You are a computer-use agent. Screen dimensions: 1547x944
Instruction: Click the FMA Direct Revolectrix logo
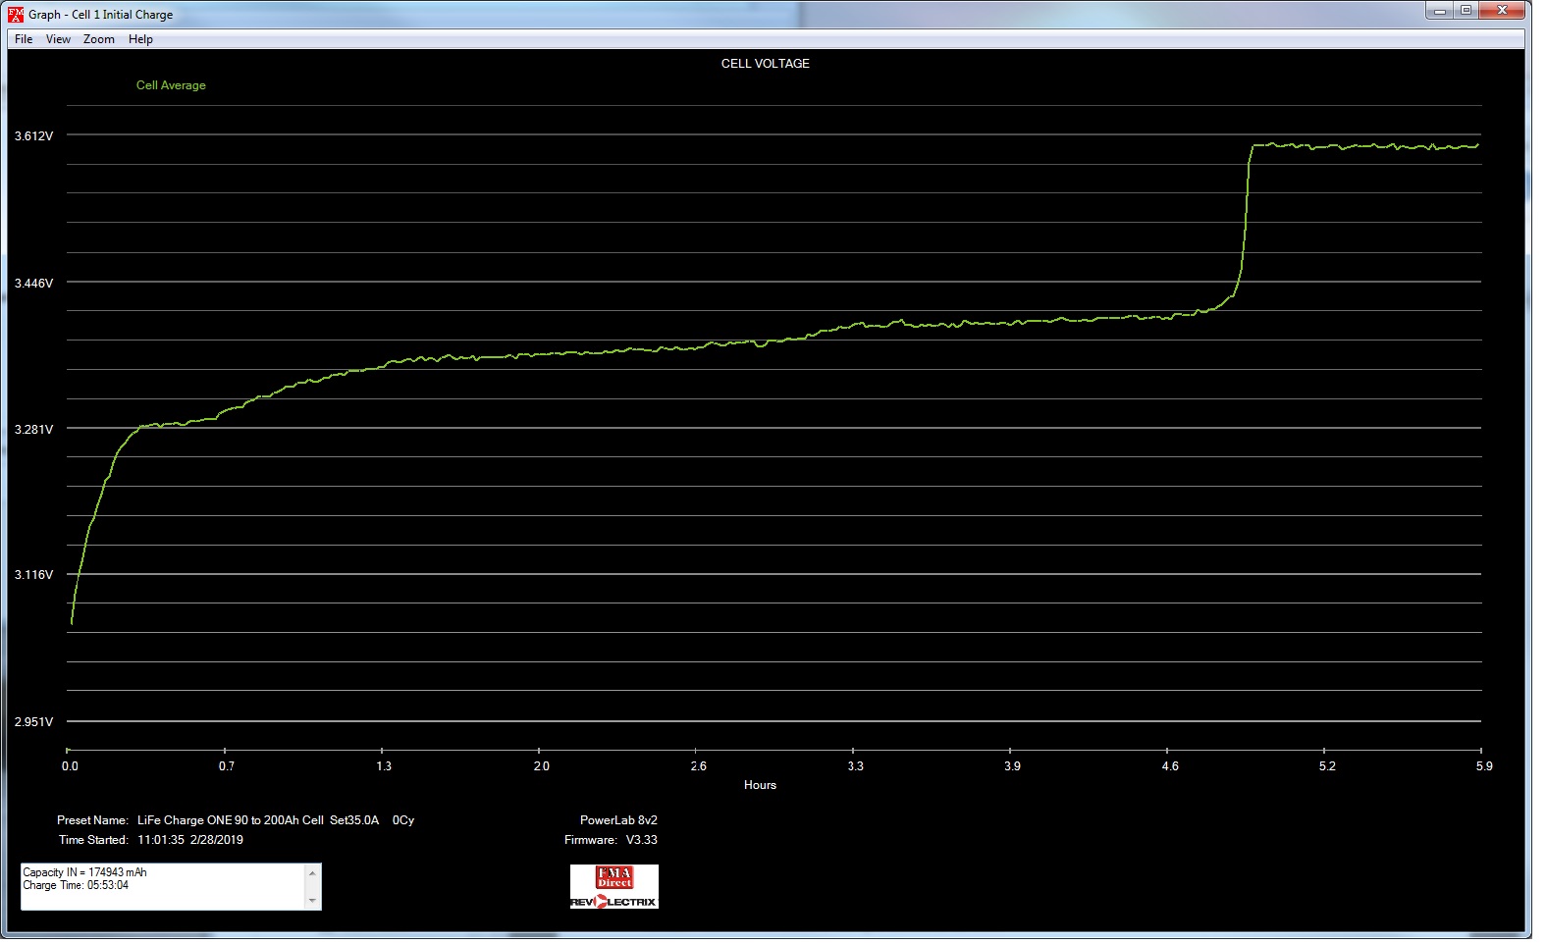tap(614, 887)
